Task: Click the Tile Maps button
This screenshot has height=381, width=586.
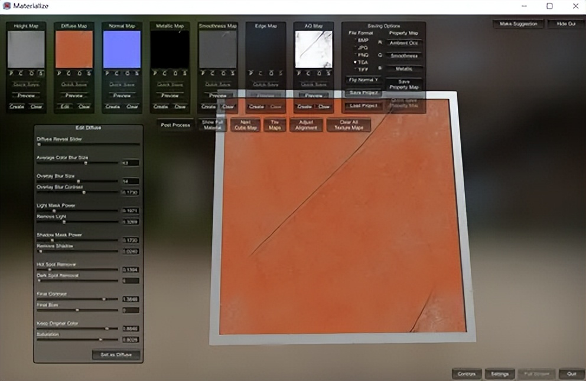Action: (275, 125)
